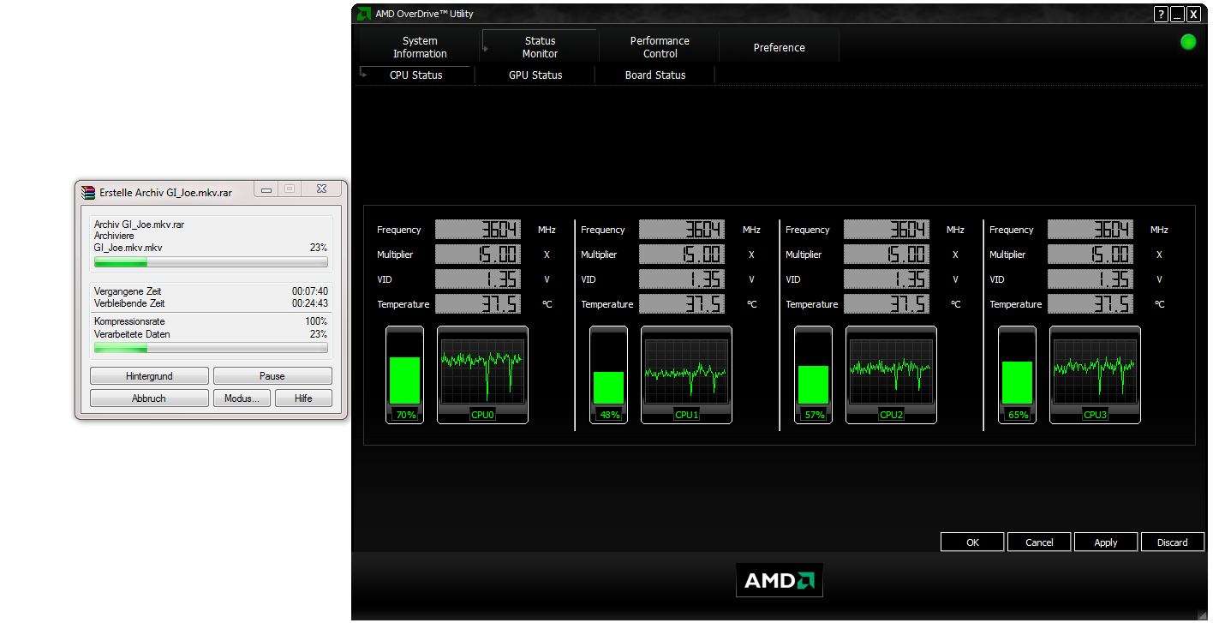Click the 65% CPU3 load bar
1213x623 pixels.
point(1017,374)
